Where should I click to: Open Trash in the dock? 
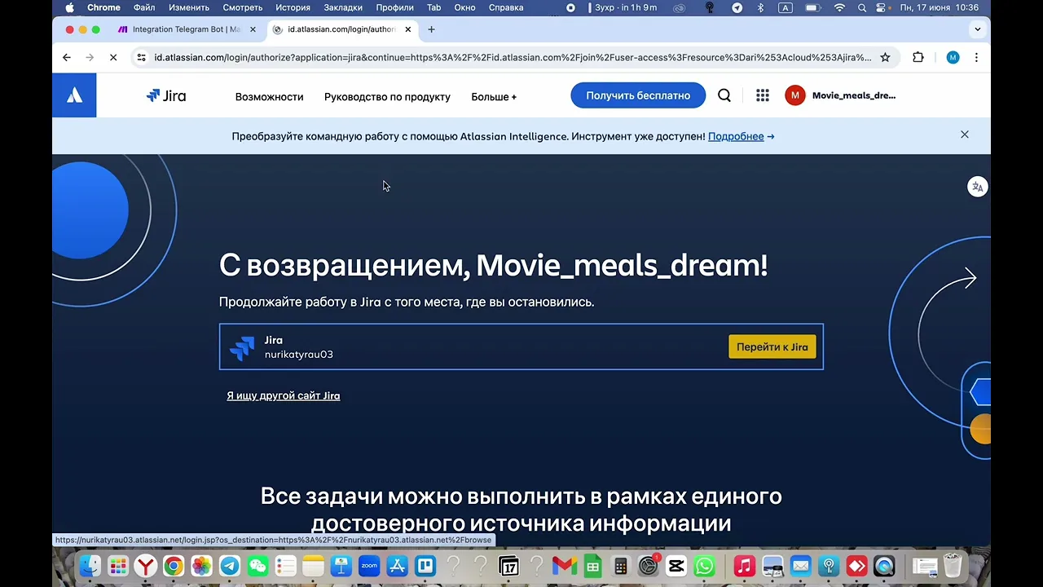point(952,565)
